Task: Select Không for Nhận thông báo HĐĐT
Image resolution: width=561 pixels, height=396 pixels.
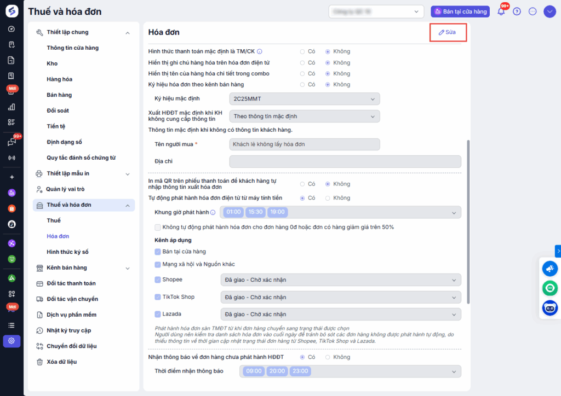Action: [x=328, y=357]
